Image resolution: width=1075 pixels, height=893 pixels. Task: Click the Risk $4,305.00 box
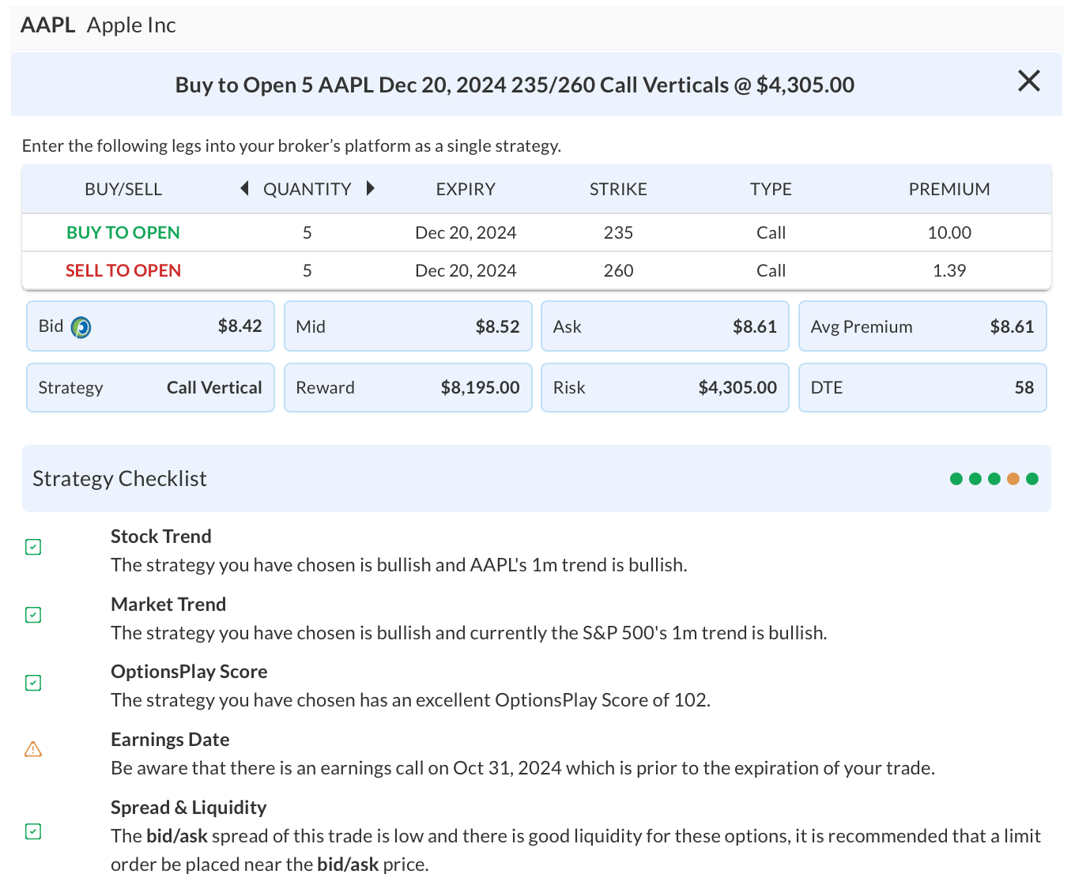pos(665,388)
